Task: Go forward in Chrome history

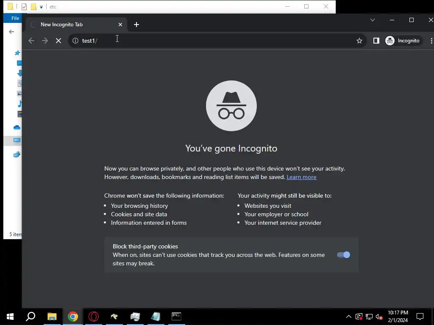Action: (x=45, y=41)
